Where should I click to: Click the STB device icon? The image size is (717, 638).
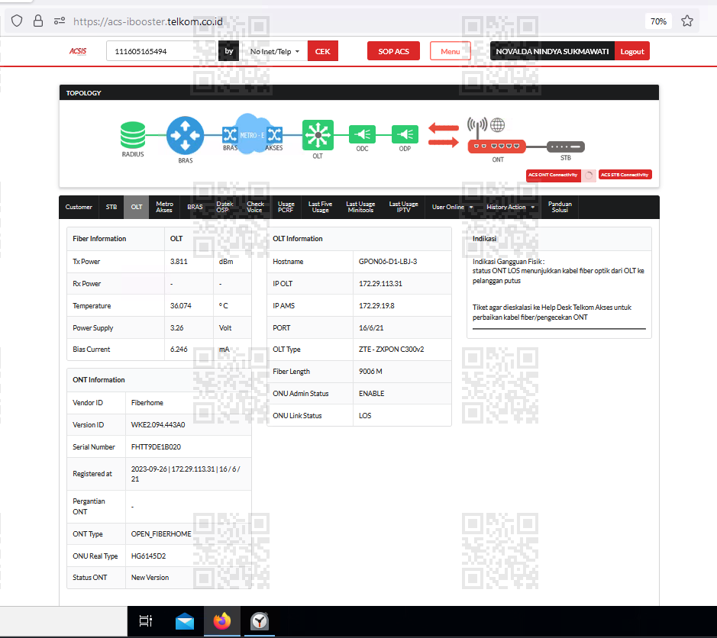[566, 147]
